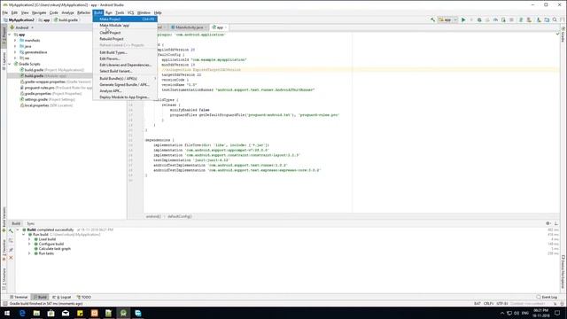Image resolution: width=567 pixels, height=319 pixels.
Task: Choose Clean Project from Build menu
Action: [125, 33]
